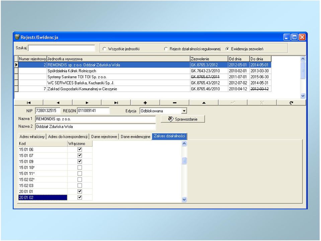Open the Adres właściwy tab
Viewport: 321px width, 241px height.
[x=32, y=137]
